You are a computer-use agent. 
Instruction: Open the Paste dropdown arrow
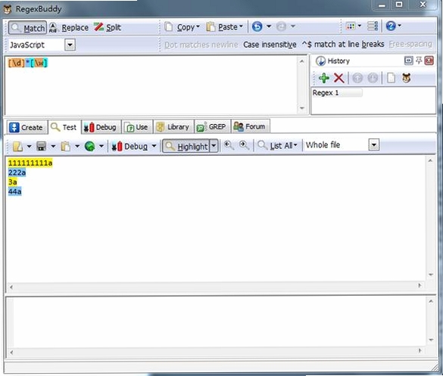coord(241,26)
